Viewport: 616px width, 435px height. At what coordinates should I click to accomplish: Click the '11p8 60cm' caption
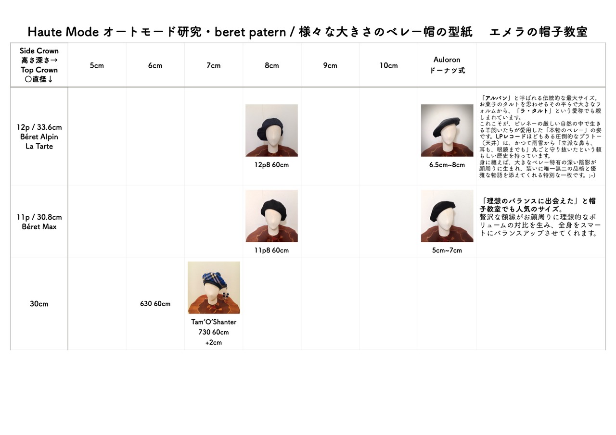pyautogui.click(x=271, y=250)
